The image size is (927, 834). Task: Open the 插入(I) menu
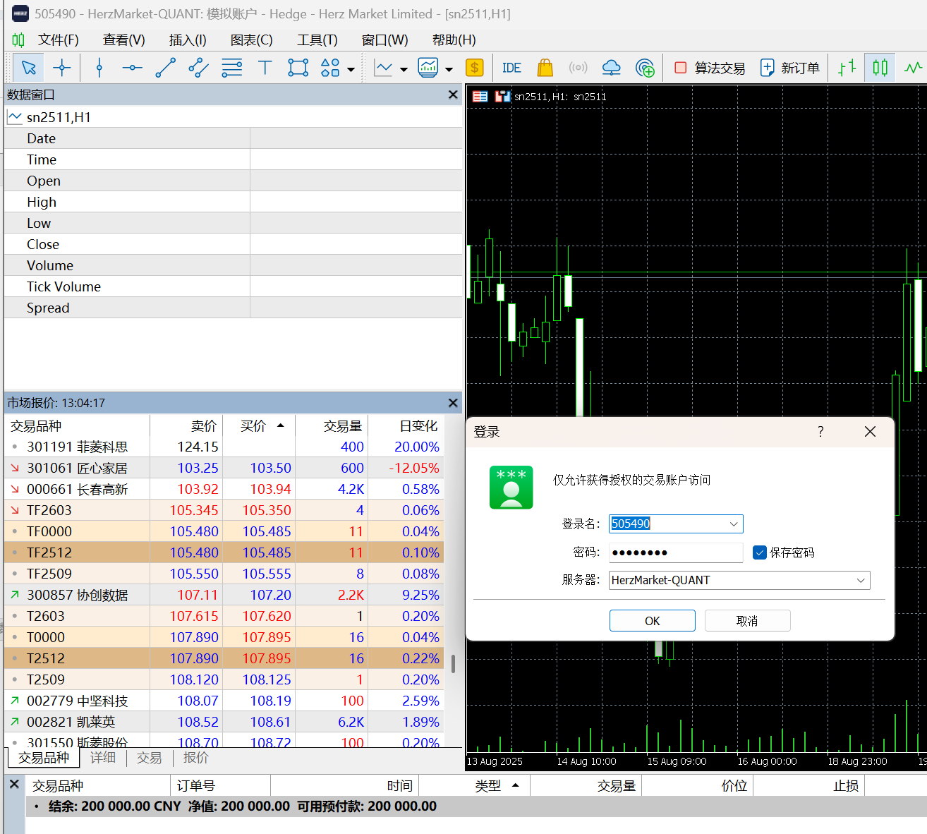[x=188, y=40]
